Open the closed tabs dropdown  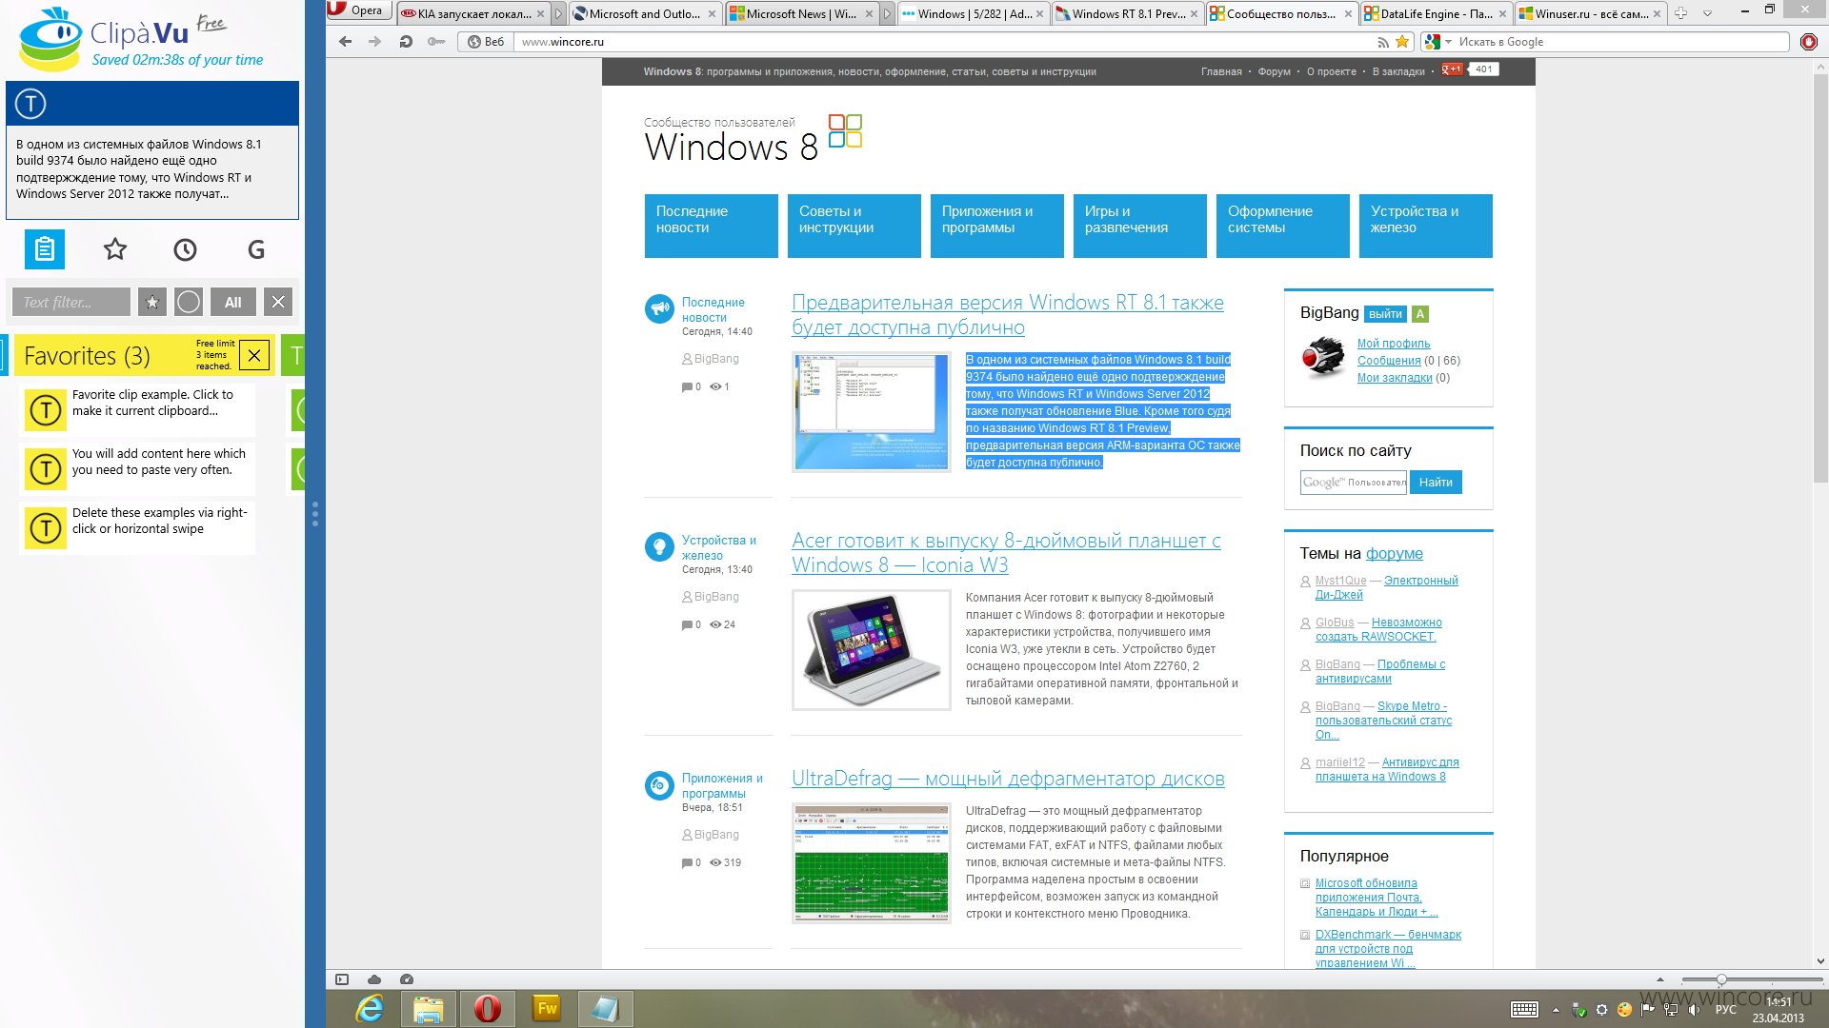(x=1707, y=13)
